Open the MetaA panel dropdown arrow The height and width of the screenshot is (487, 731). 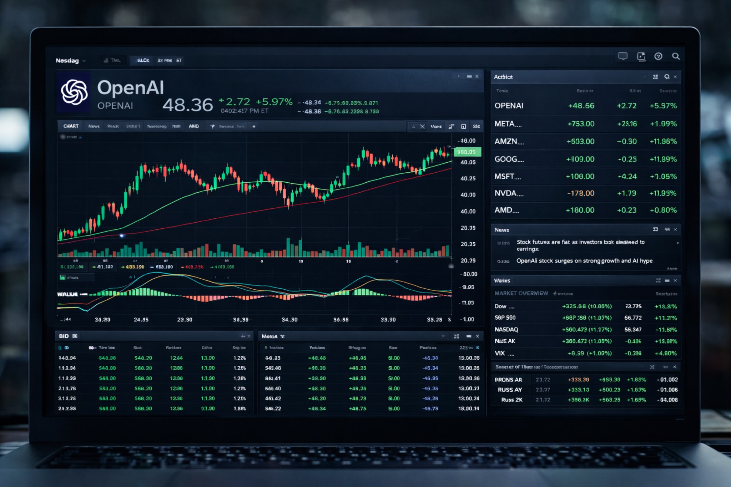click(282, 336)
